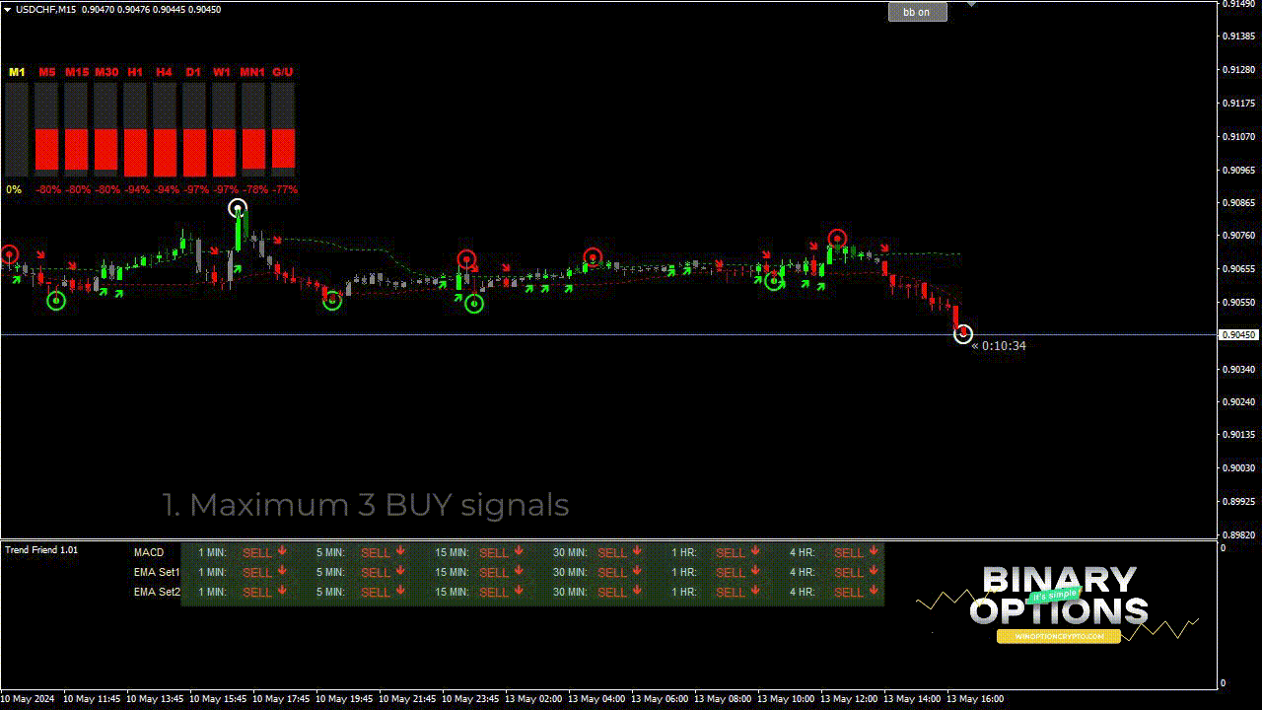Viewport: 1262px width, 710px height.
Task: Click the MACD 1 MIN sell arrow
Action: click(x=282, y=552)
